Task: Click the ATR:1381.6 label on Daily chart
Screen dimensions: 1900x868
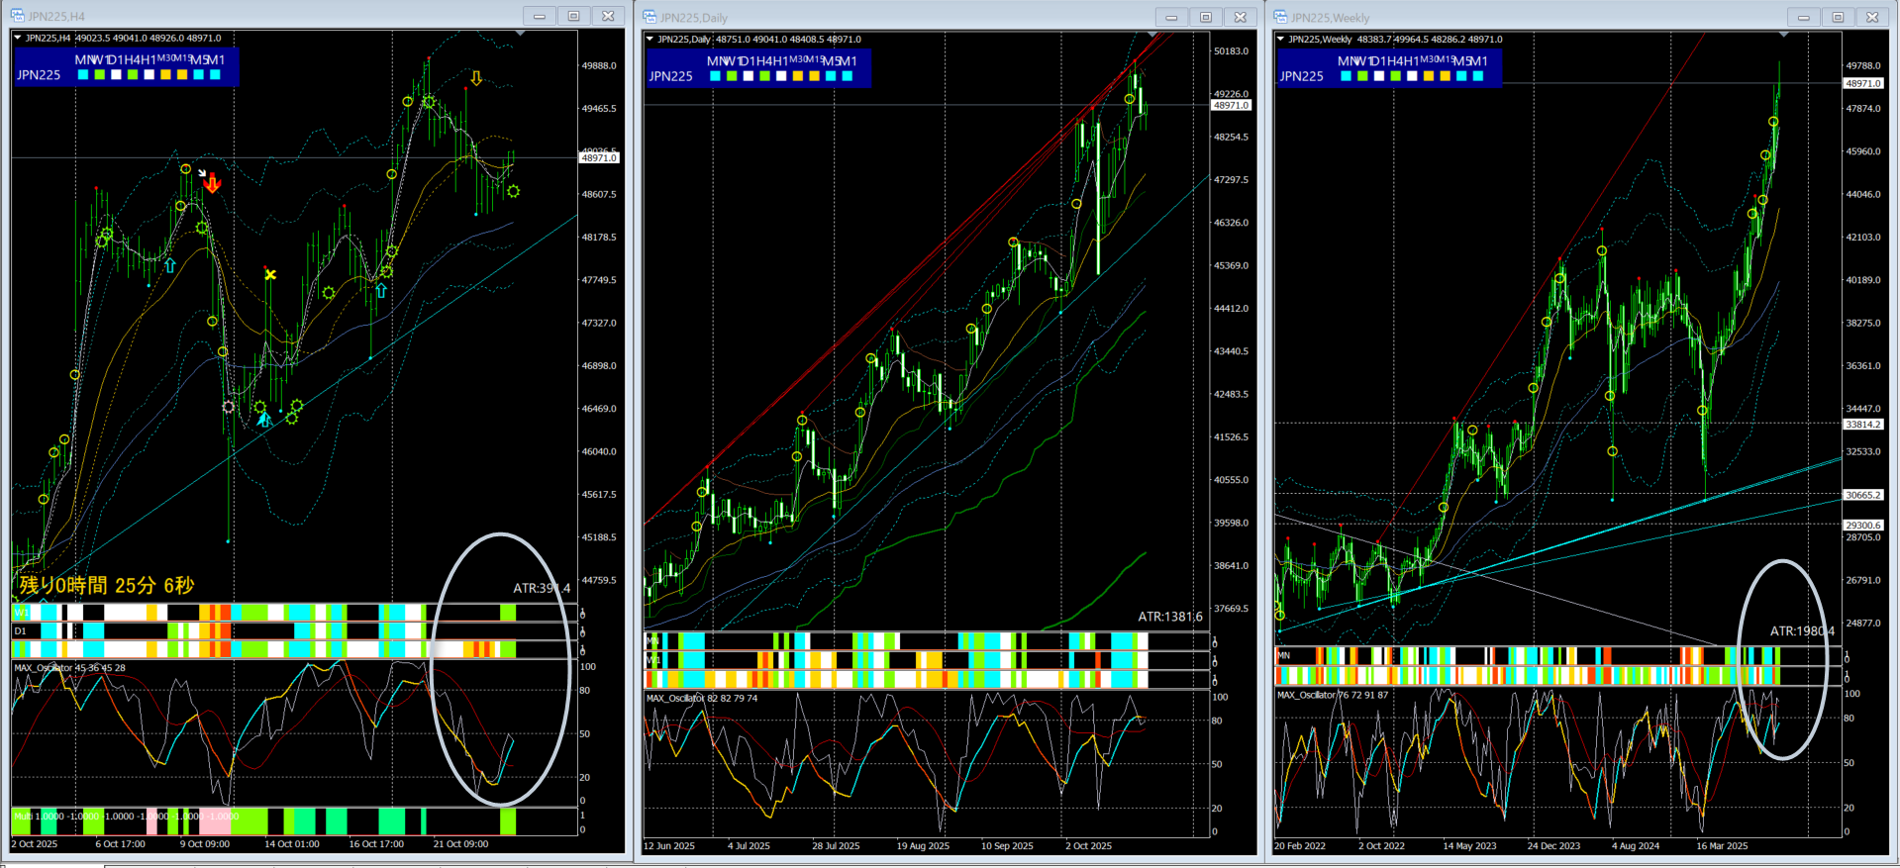Action: click(1170, 617)
